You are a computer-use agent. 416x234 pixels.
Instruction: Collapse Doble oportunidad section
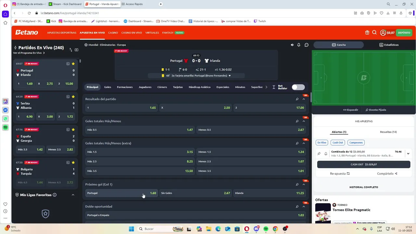[x=304, y=207]
